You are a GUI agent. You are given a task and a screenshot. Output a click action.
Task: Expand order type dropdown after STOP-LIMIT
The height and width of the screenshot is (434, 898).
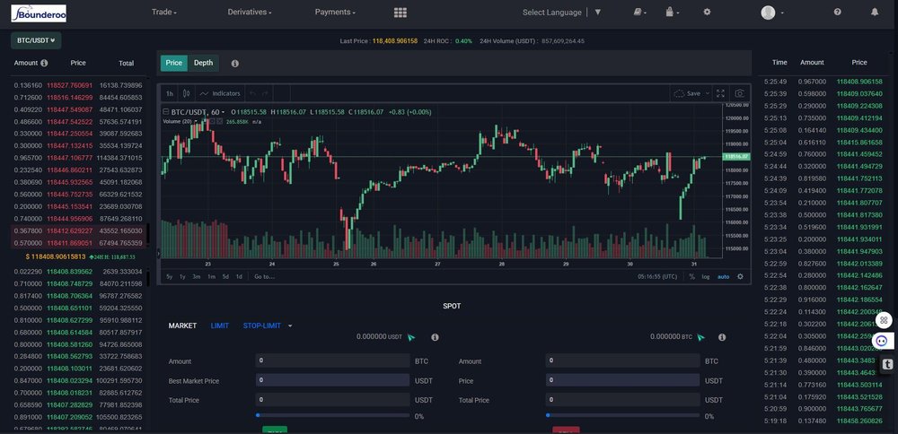pos(290,325)
